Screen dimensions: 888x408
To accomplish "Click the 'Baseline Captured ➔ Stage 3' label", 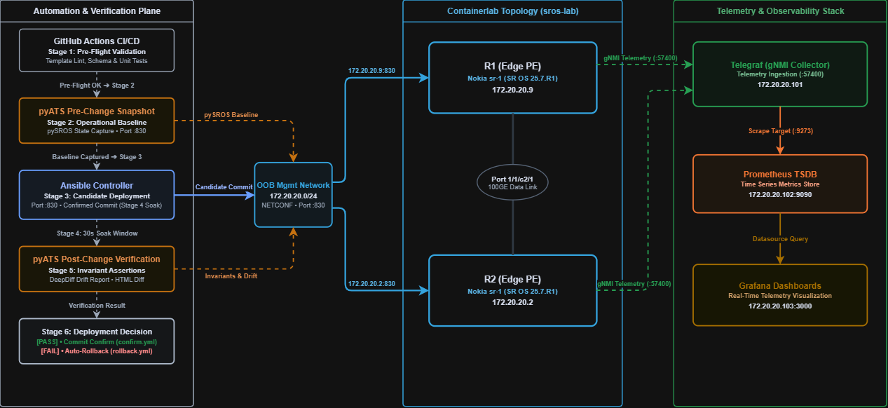I will [x=97, y=156].
